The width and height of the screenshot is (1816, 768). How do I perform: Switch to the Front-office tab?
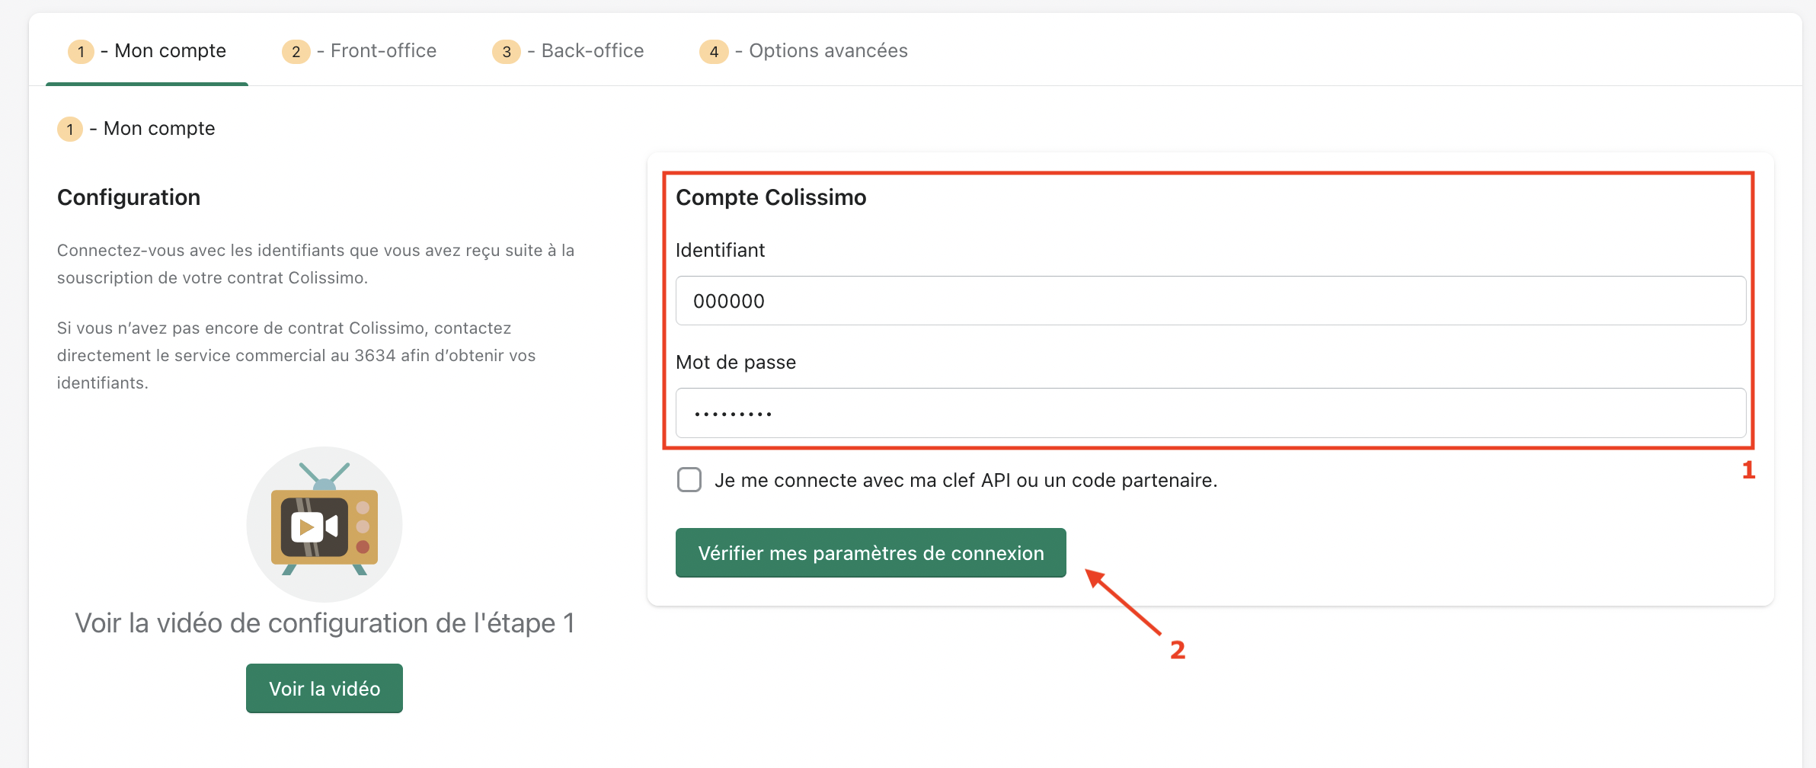(x=359, y=51)
